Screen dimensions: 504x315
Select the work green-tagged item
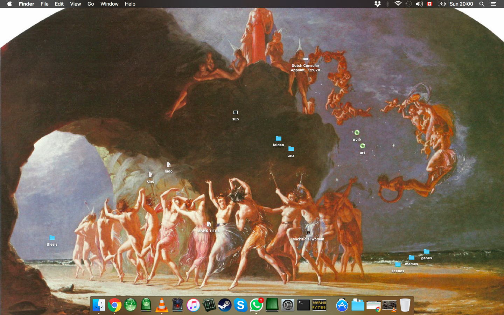point(357,133)
